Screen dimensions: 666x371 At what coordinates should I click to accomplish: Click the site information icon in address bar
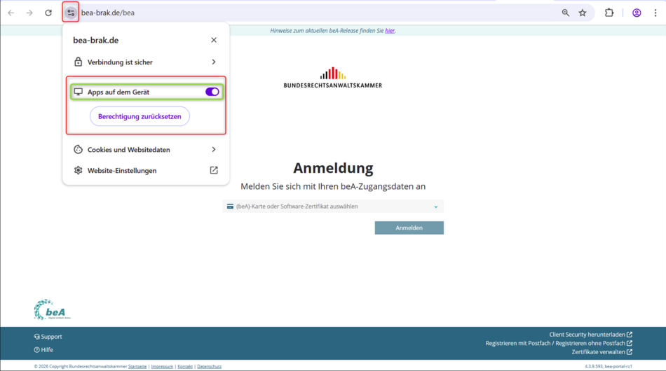[71, 13]
